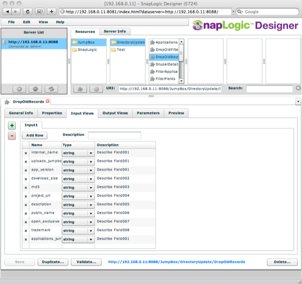
Task: Delete the applications_jum row with its x
Action: pos(26,239)
